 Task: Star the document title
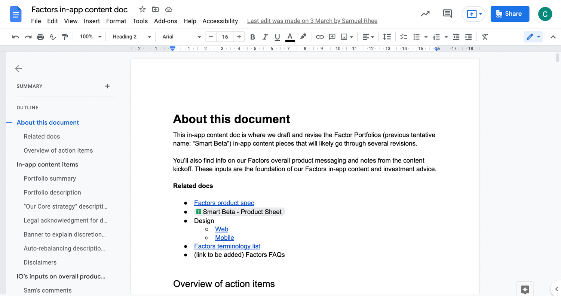coord(142,9)
